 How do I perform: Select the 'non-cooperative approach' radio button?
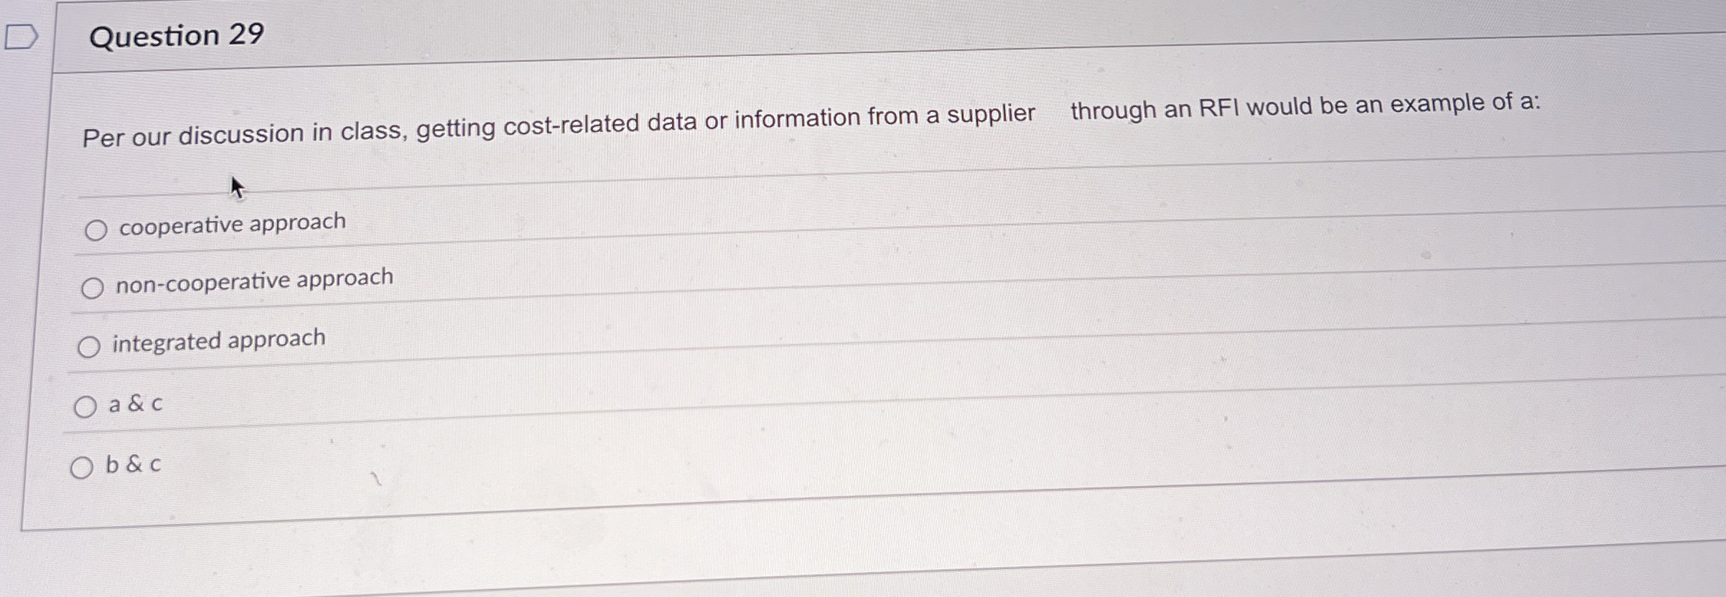(x=92, y=286)
